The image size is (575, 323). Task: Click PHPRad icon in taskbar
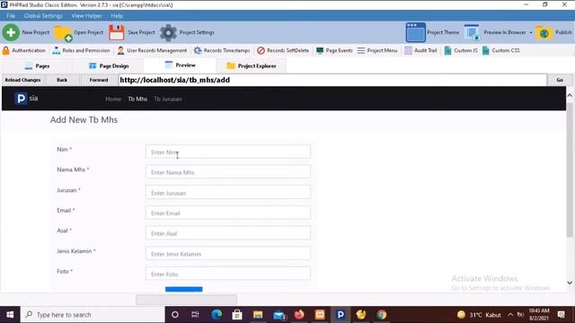tap(341, 315)
